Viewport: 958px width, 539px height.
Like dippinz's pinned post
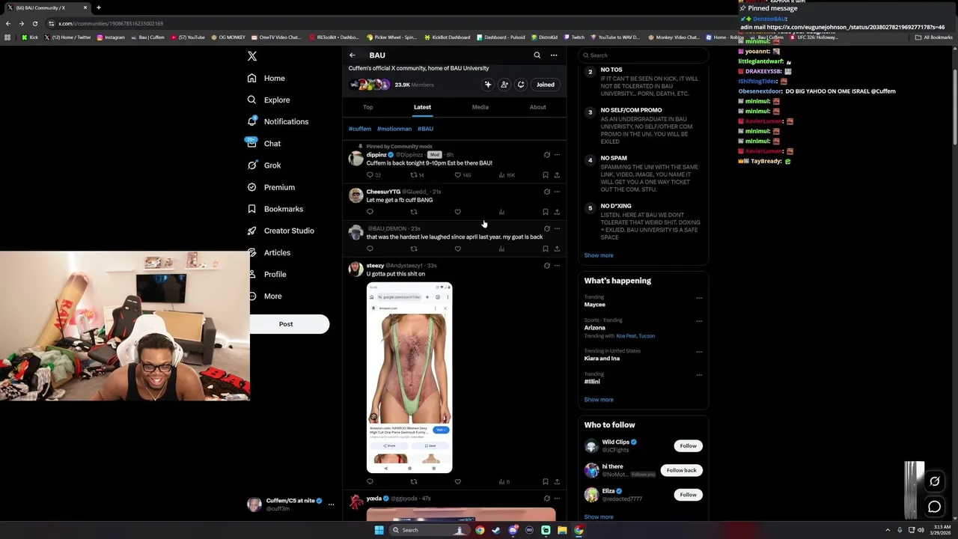(458, 175)
